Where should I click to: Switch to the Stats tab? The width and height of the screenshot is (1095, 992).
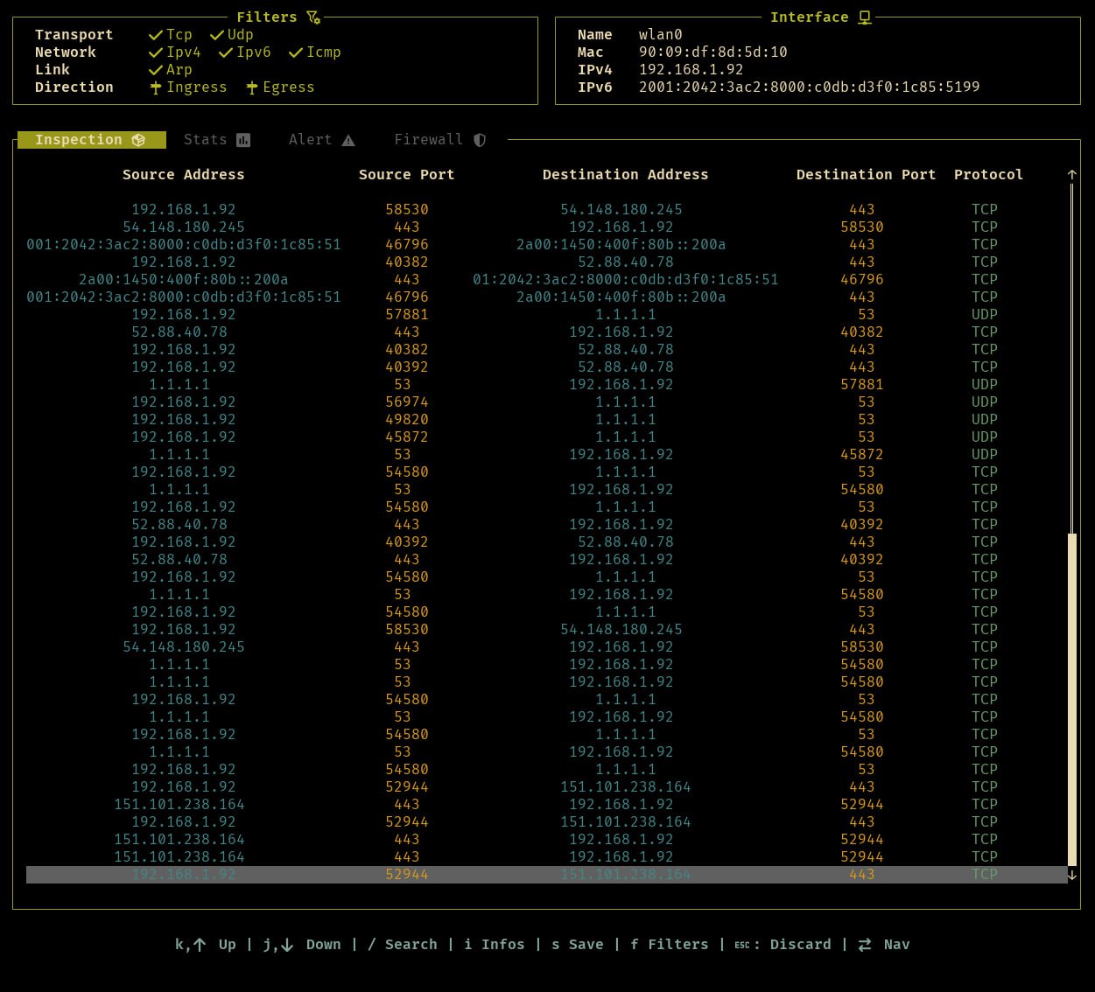click(x=217, y=140)
